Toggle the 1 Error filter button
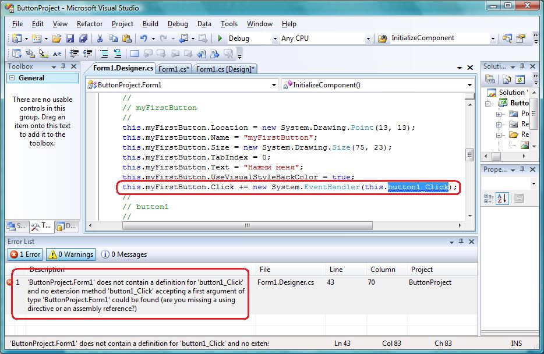 [x=24, y=254]
